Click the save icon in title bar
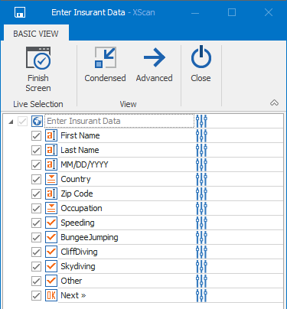287x309 pixels. (20, 12)
